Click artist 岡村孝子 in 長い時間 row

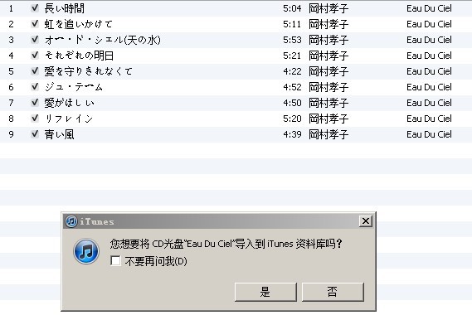click(x=328, y=8)
